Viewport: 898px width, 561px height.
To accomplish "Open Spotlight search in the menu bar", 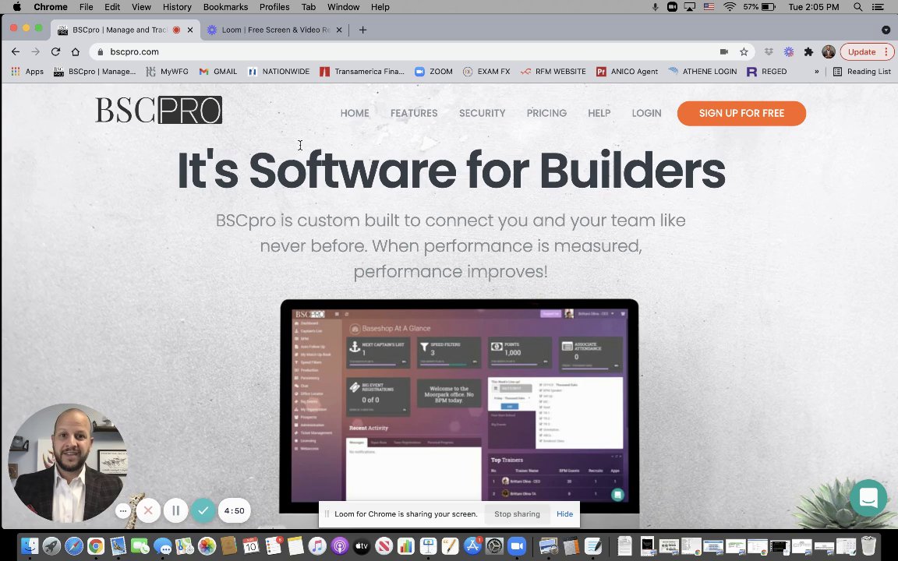I will [x=857, y=7].
